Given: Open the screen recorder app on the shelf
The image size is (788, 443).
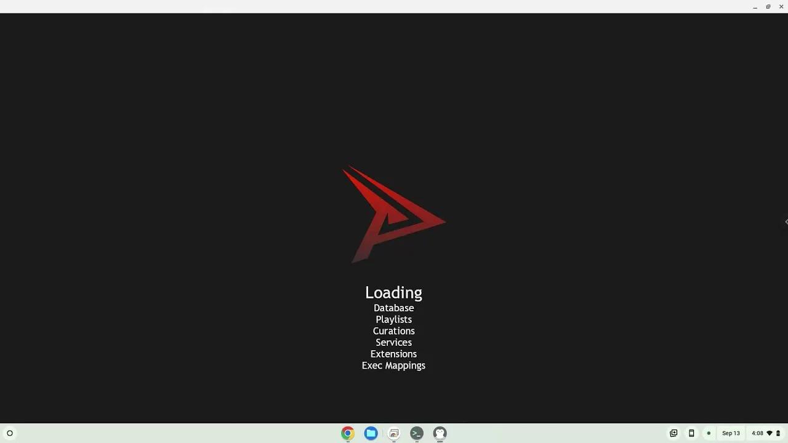Looking at the screenshot, I should tap(393, 433).
